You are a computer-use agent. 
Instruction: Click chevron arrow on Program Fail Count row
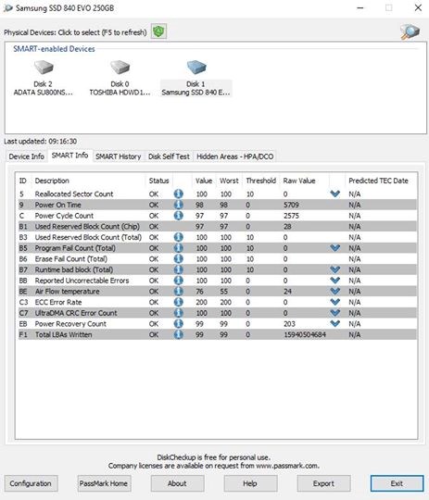[334, 247]
